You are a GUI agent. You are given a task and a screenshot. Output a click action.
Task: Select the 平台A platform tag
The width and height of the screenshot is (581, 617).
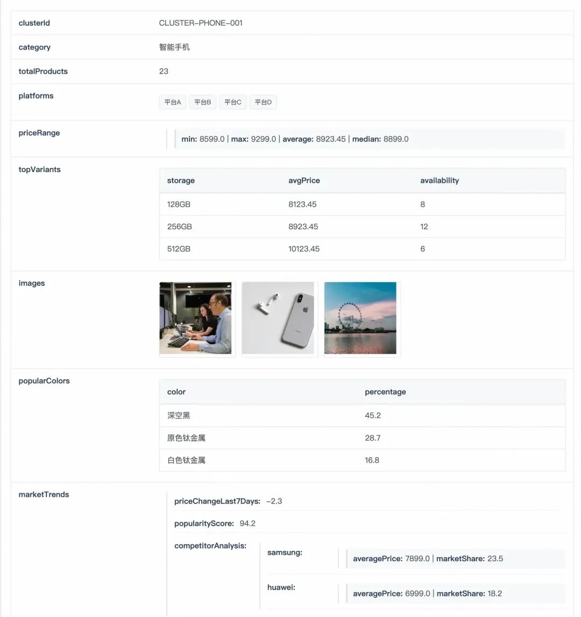tap(172, 102)
